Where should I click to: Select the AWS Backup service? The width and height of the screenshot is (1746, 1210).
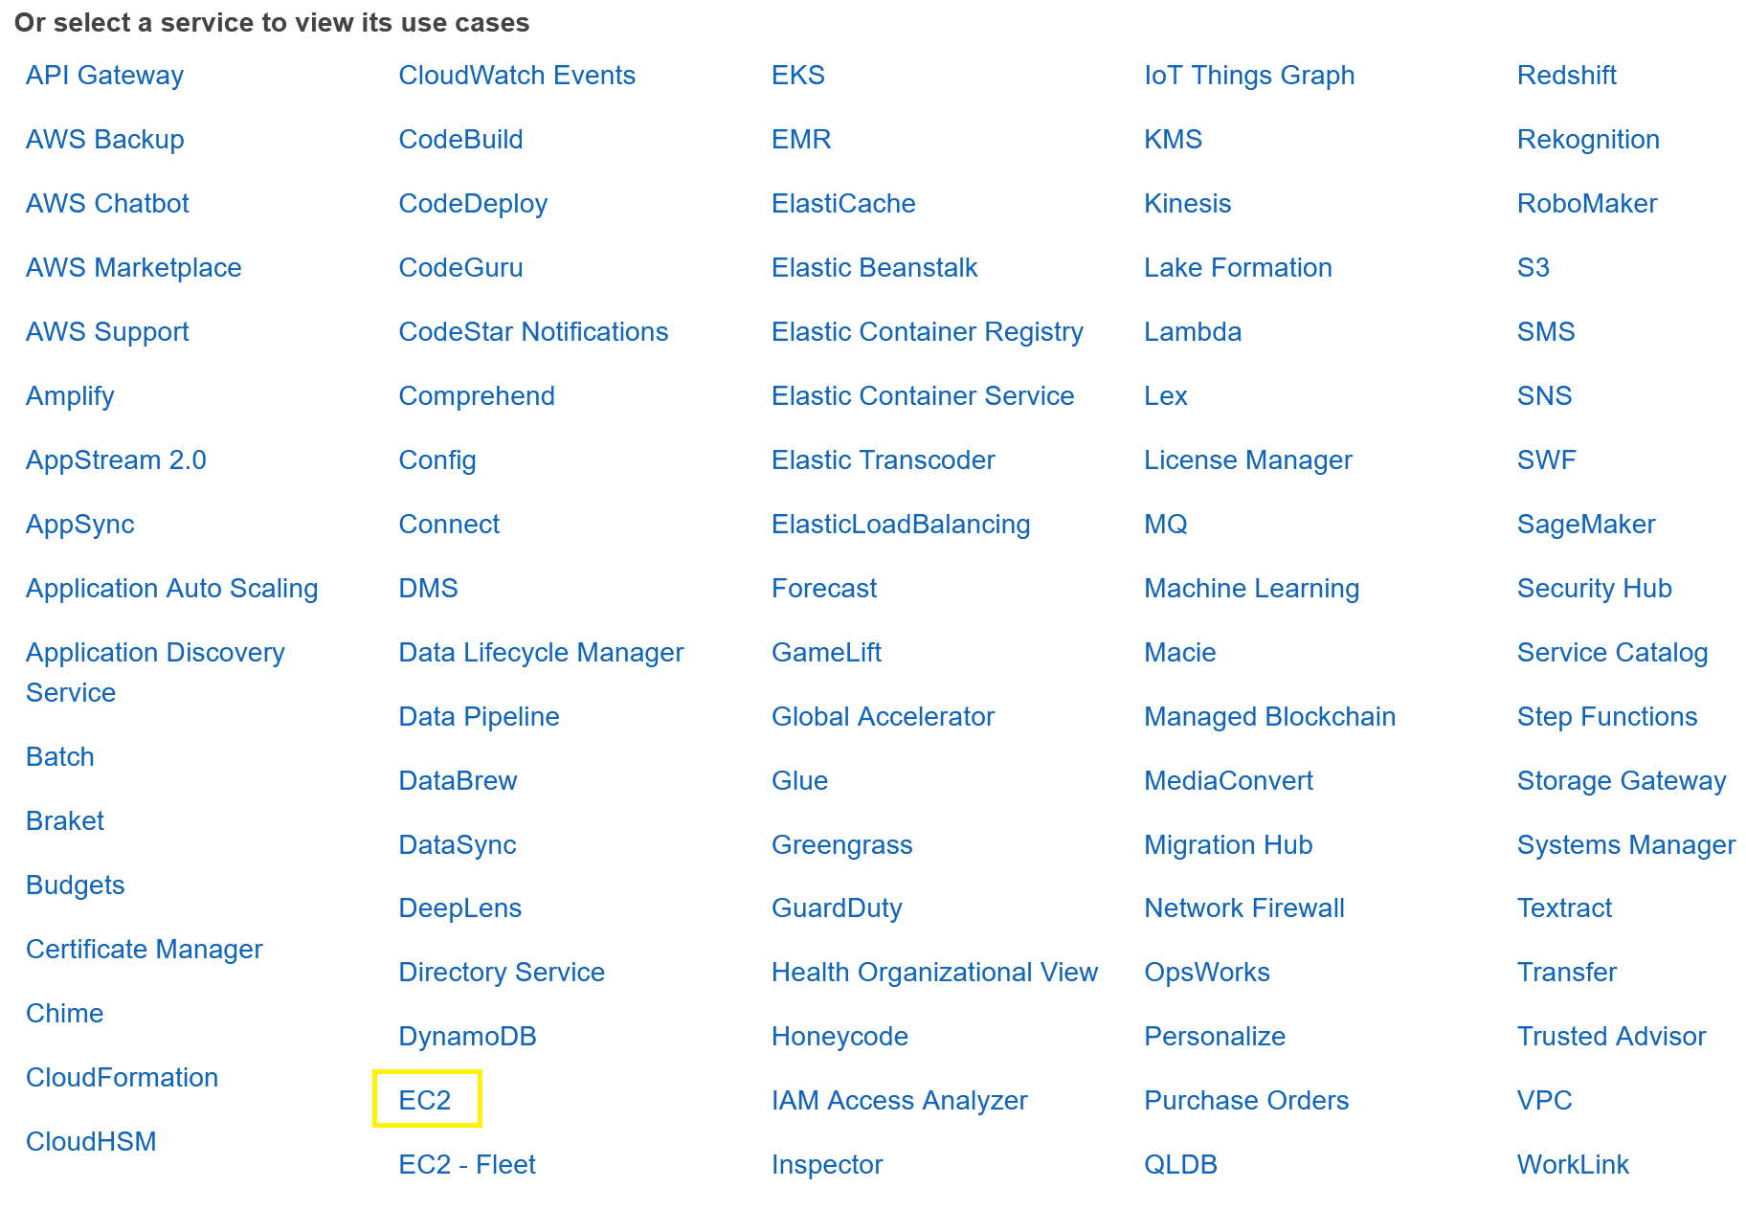[x=105, y=140]
